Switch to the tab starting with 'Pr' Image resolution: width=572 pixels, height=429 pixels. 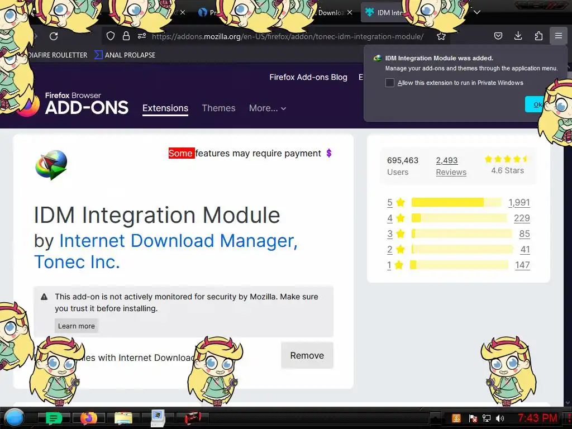[208, 13]
